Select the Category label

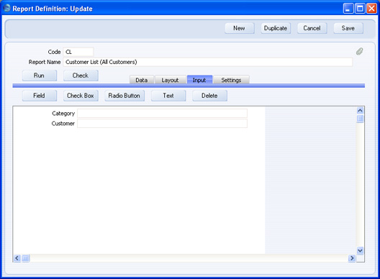(63, 114)
